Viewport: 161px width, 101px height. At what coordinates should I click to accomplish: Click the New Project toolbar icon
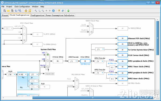5,11
